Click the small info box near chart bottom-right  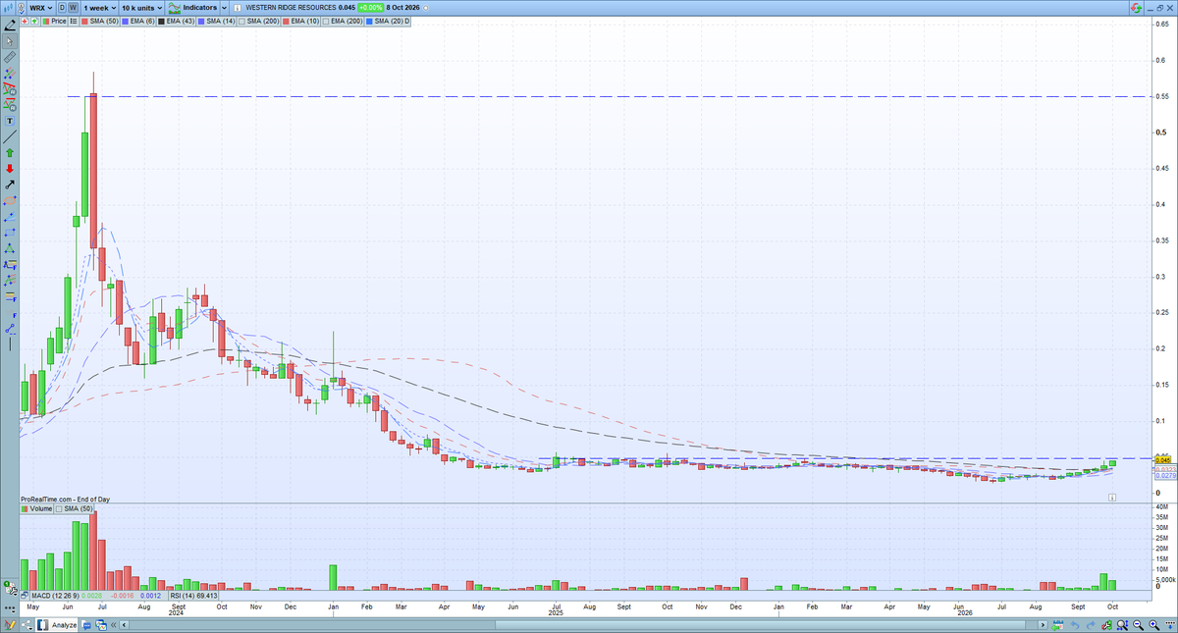1111,498
